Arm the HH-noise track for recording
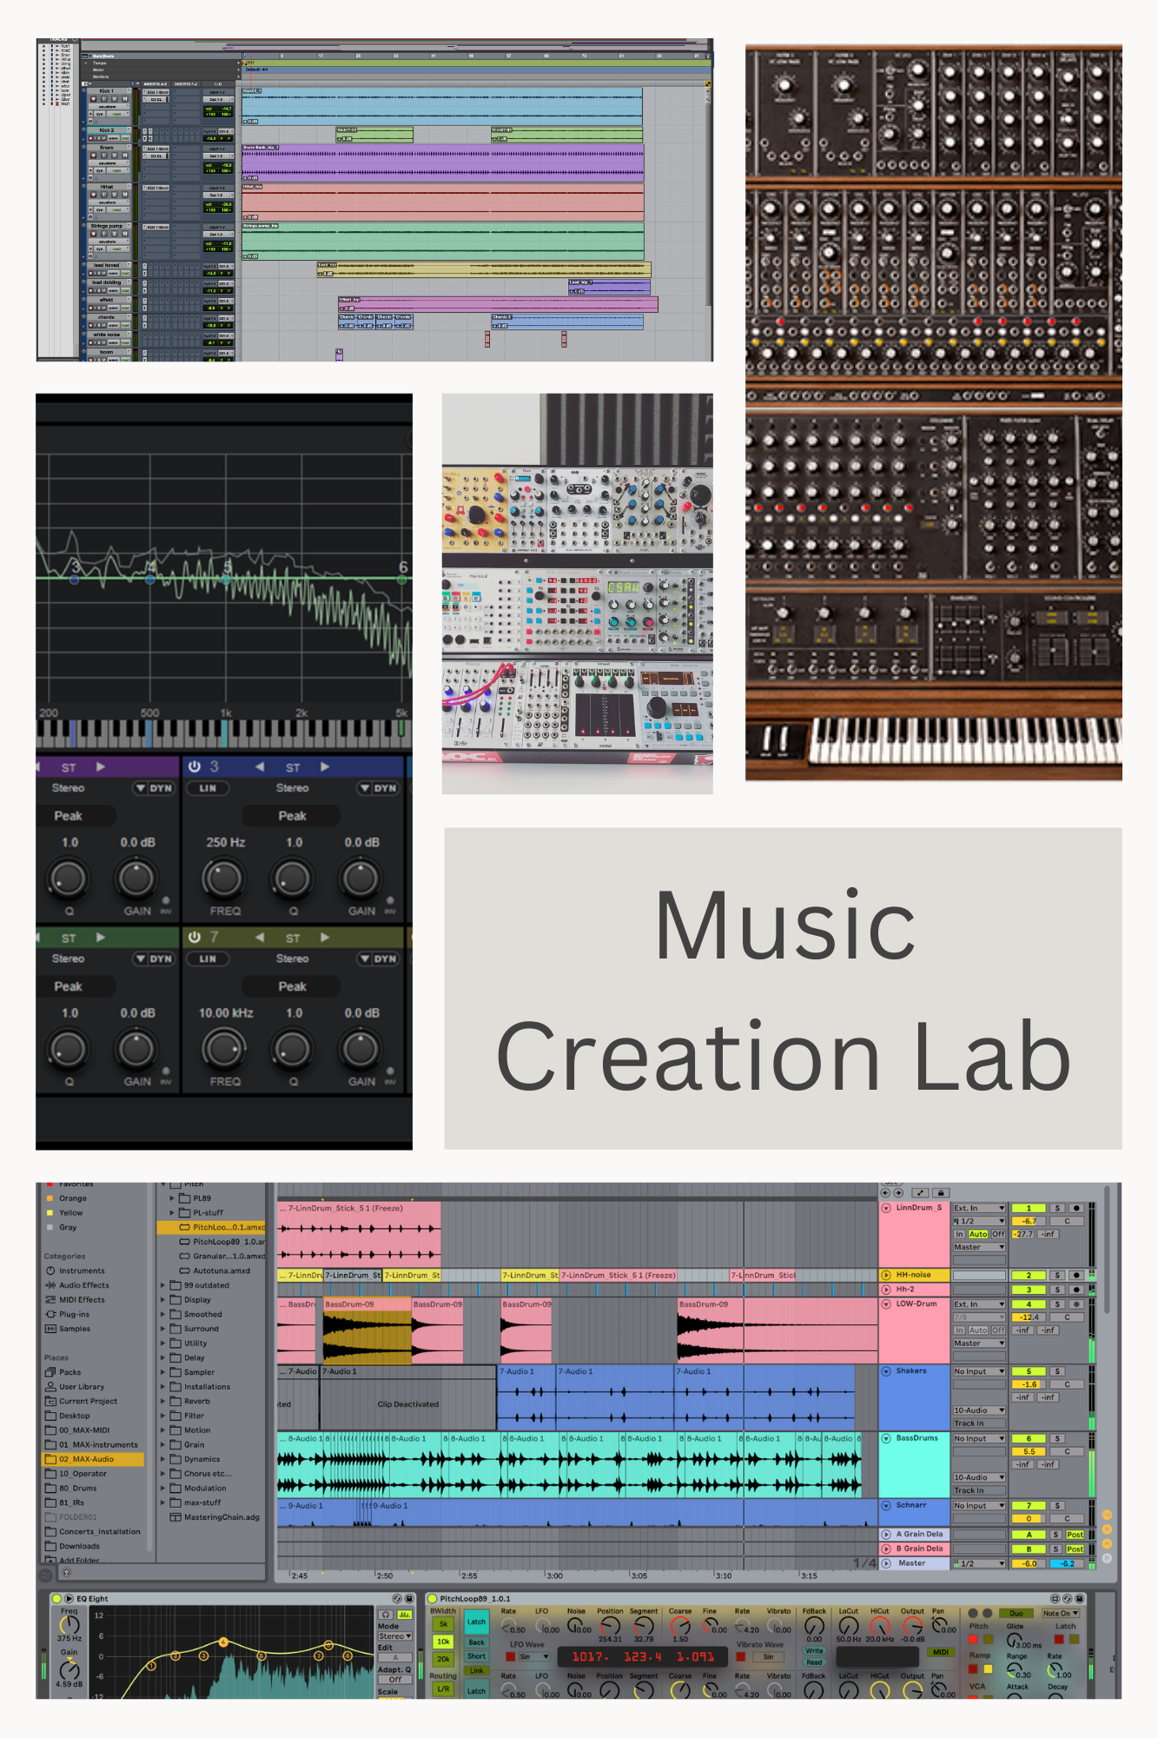The height and width of the screenshot is (1738, 1158). point(1076,1275)
